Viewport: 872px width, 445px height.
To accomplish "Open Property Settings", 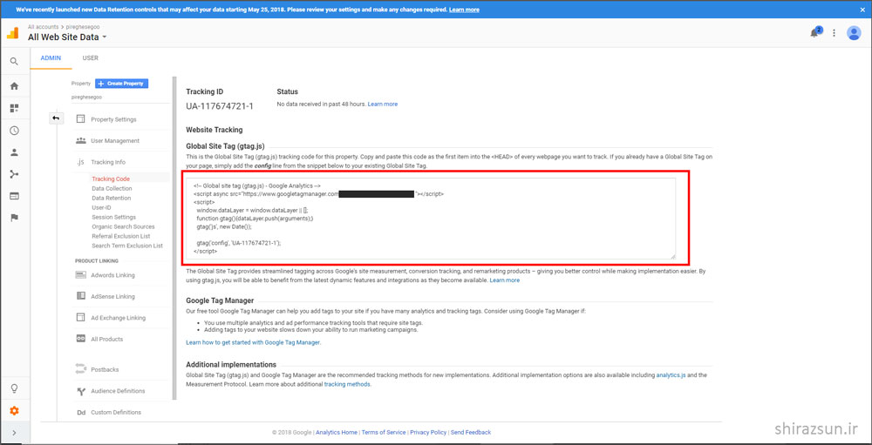I will 113,119.
